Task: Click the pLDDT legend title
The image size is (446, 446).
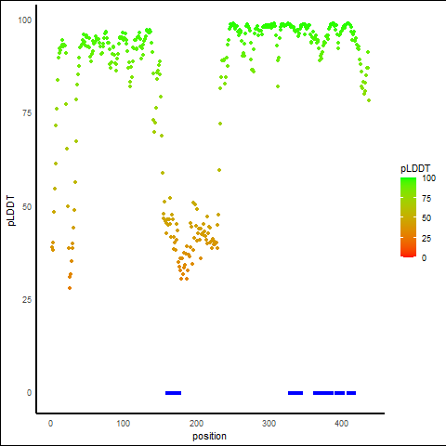Action: pos(415,168)
